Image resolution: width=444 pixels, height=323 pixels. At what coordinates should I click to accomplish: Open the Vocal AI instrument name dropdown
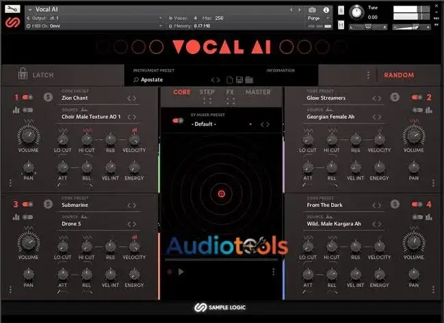[x=30, y=10]
